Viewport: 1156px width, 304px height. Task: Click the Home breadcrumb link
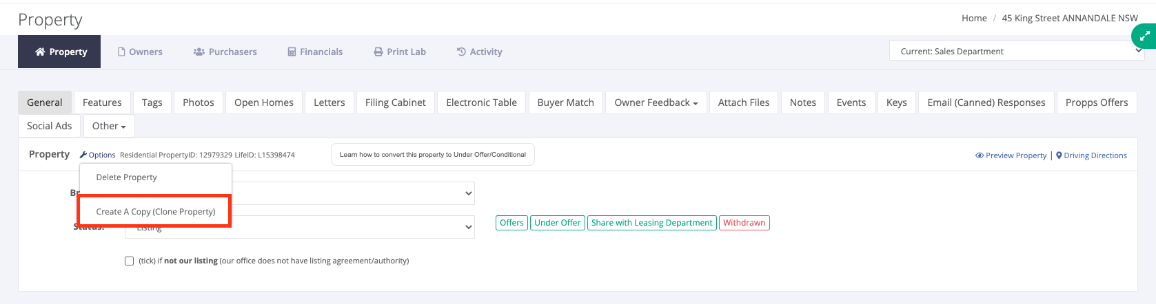[x=974, y=19]
